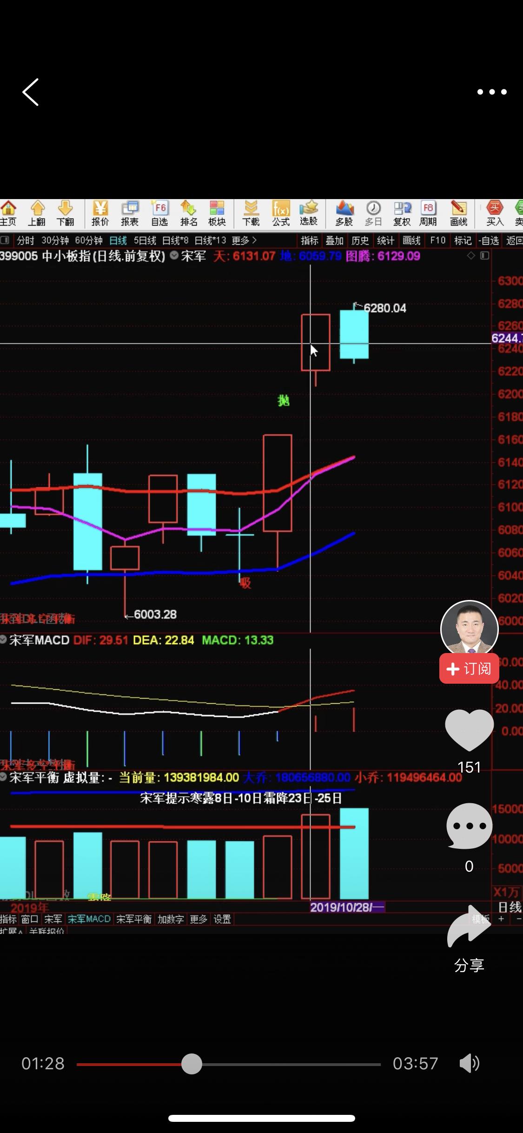
Task: Toggle the panel layout square at chart top-right
Action: (x=484, y=255)
